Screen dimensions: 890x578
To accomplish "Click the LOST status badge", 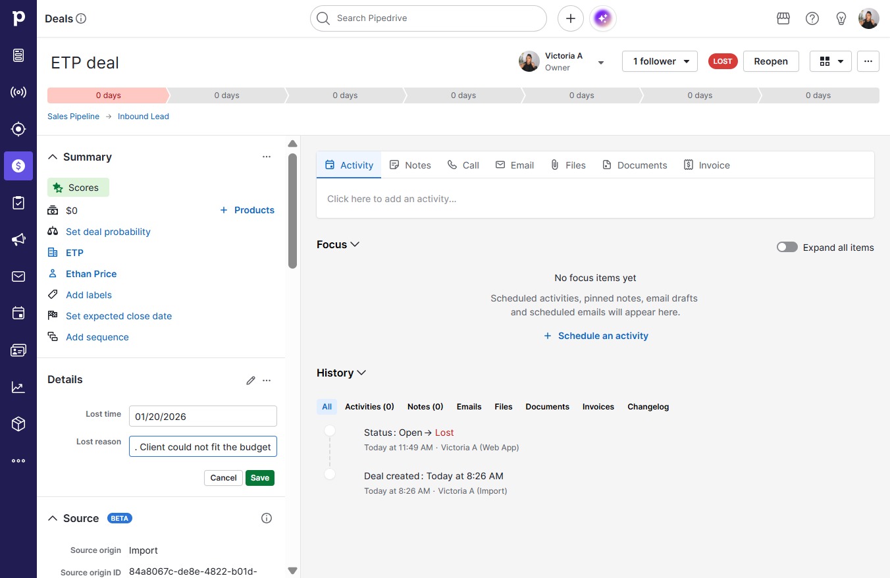I will coord(723,61).
